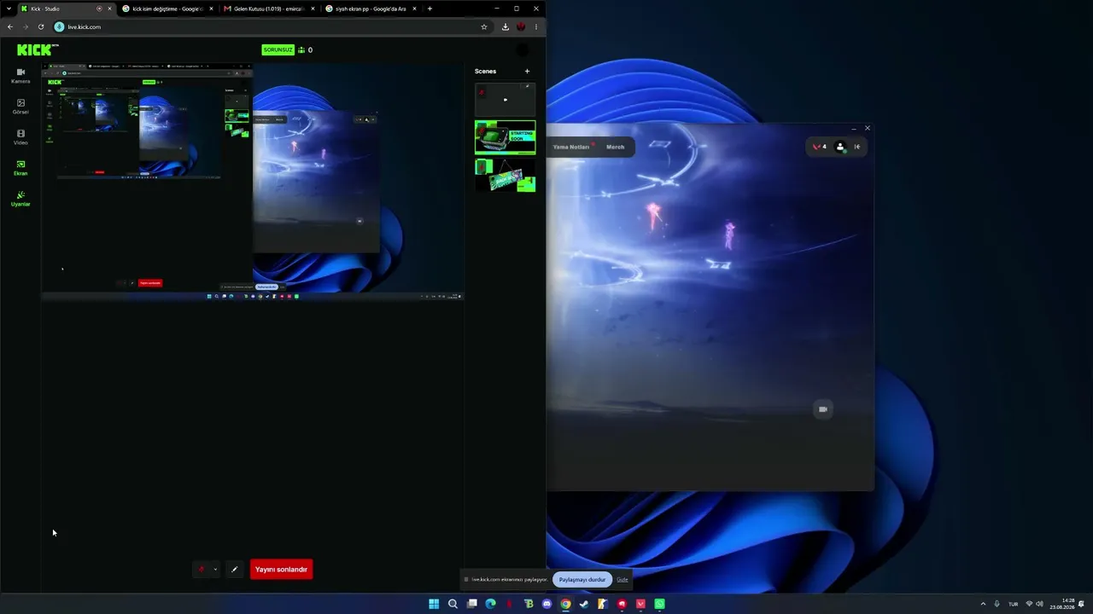Open Valorant from the taskbar
This screenshot has width=1093, height=614.
[x=640, y=604]
